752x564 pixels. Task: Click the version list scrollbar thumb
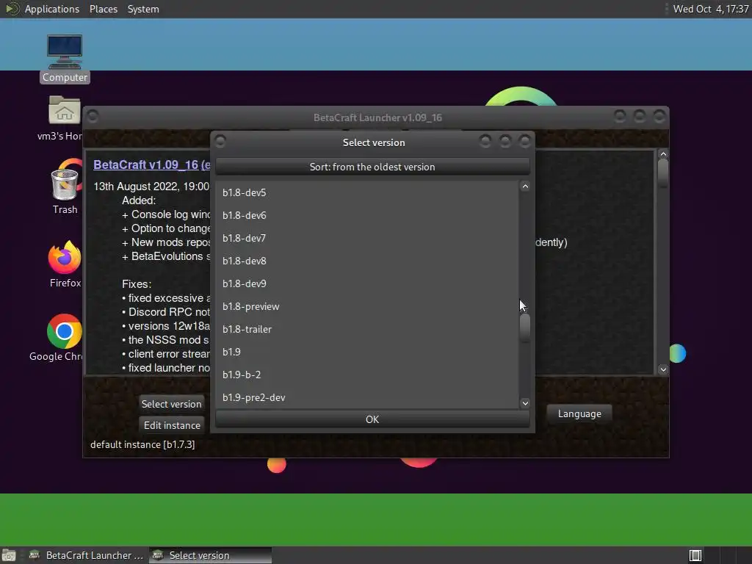[x=525, y=328]
